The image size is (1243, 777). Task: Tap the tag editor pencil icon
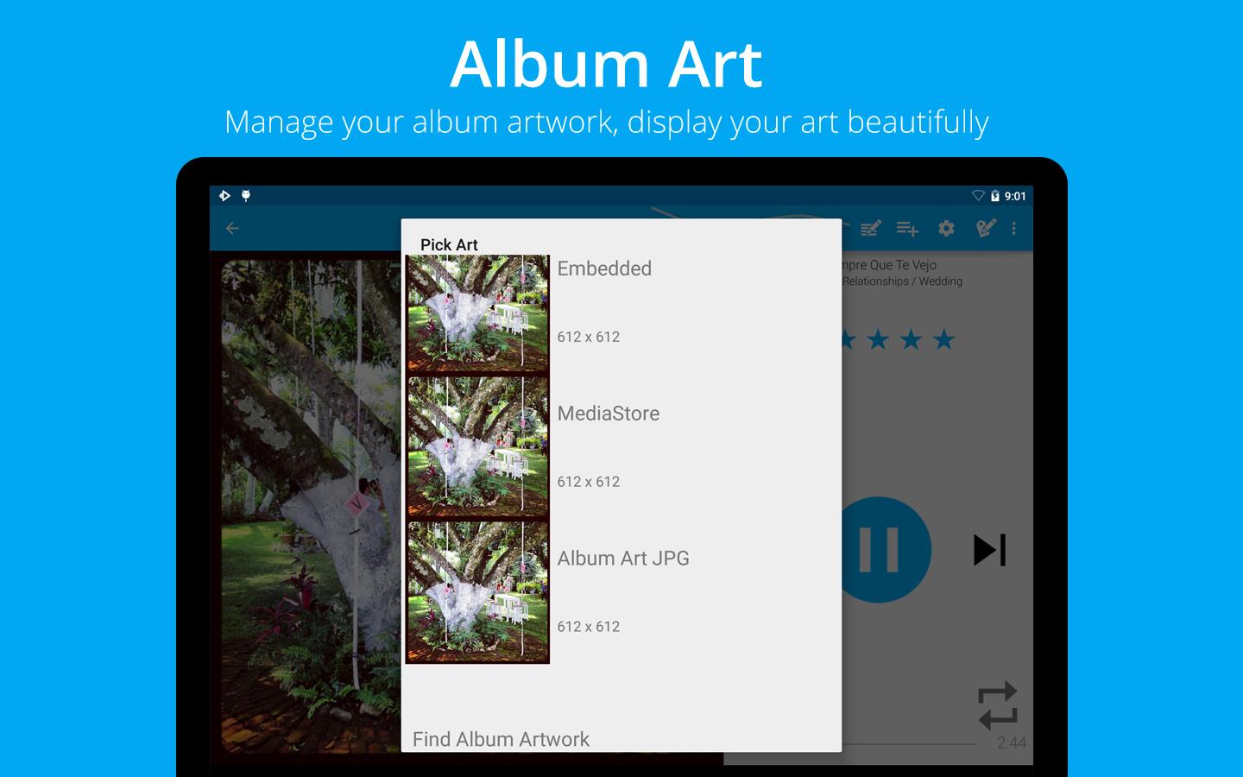(x=985, y=228)
